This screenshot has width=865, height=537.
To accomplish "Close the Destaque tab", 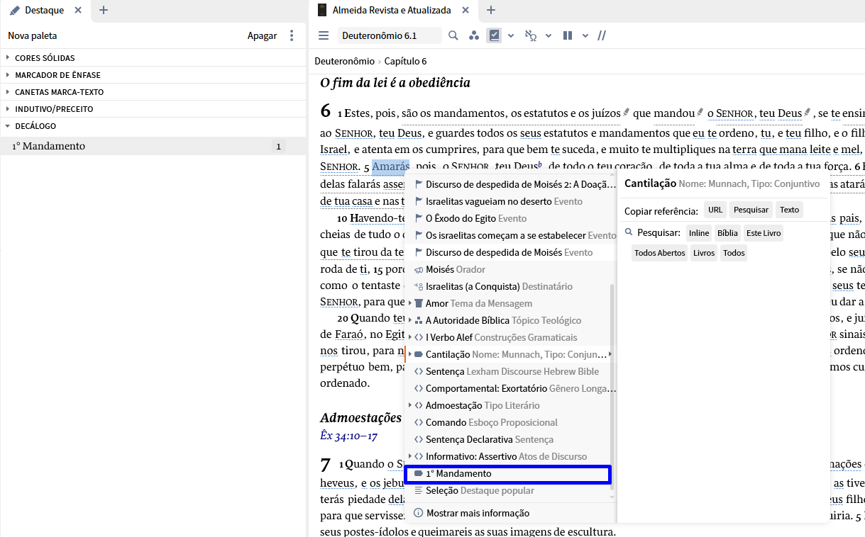I will tap(78, 11).
